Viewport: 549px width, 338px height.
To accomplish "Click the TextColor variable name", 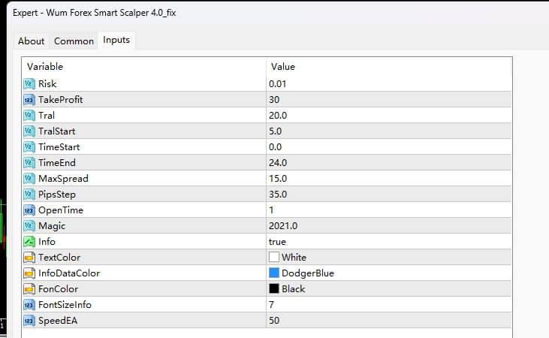I will (59, 257).
